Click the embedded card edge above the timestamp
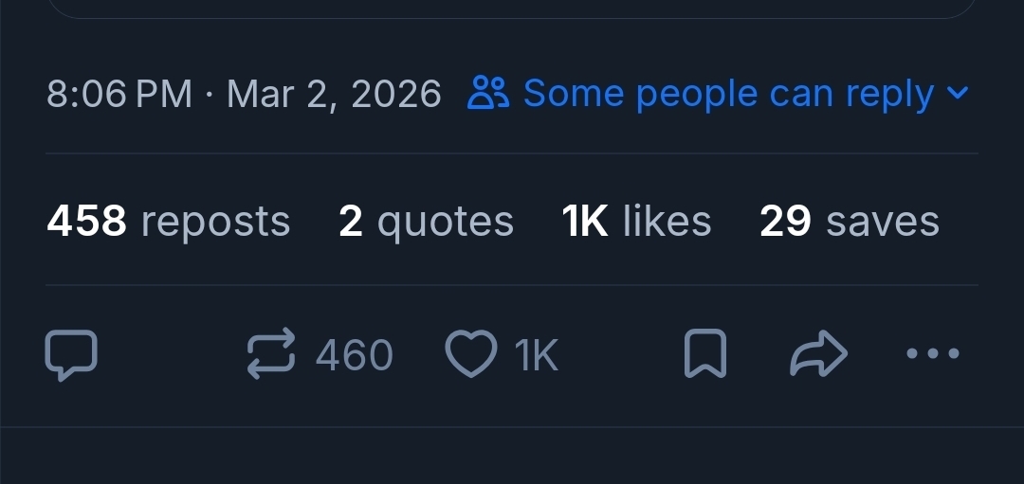The height and width of the screenshot is (484, 1024). 512,13
